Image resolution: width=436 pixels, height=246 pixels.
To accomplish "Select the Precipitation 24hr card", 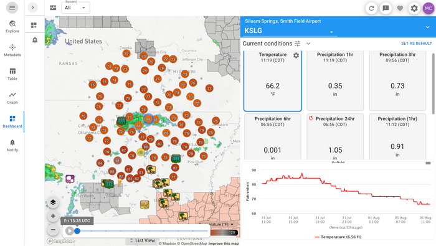I will (335, 136).
